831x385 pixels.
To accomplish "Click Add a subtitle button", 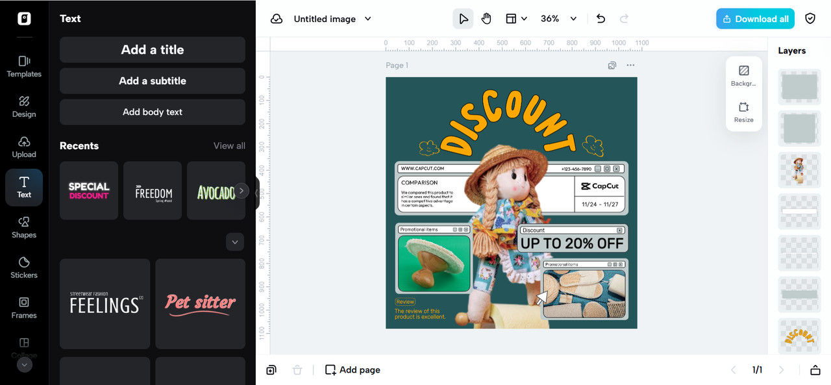I will 153,81.
